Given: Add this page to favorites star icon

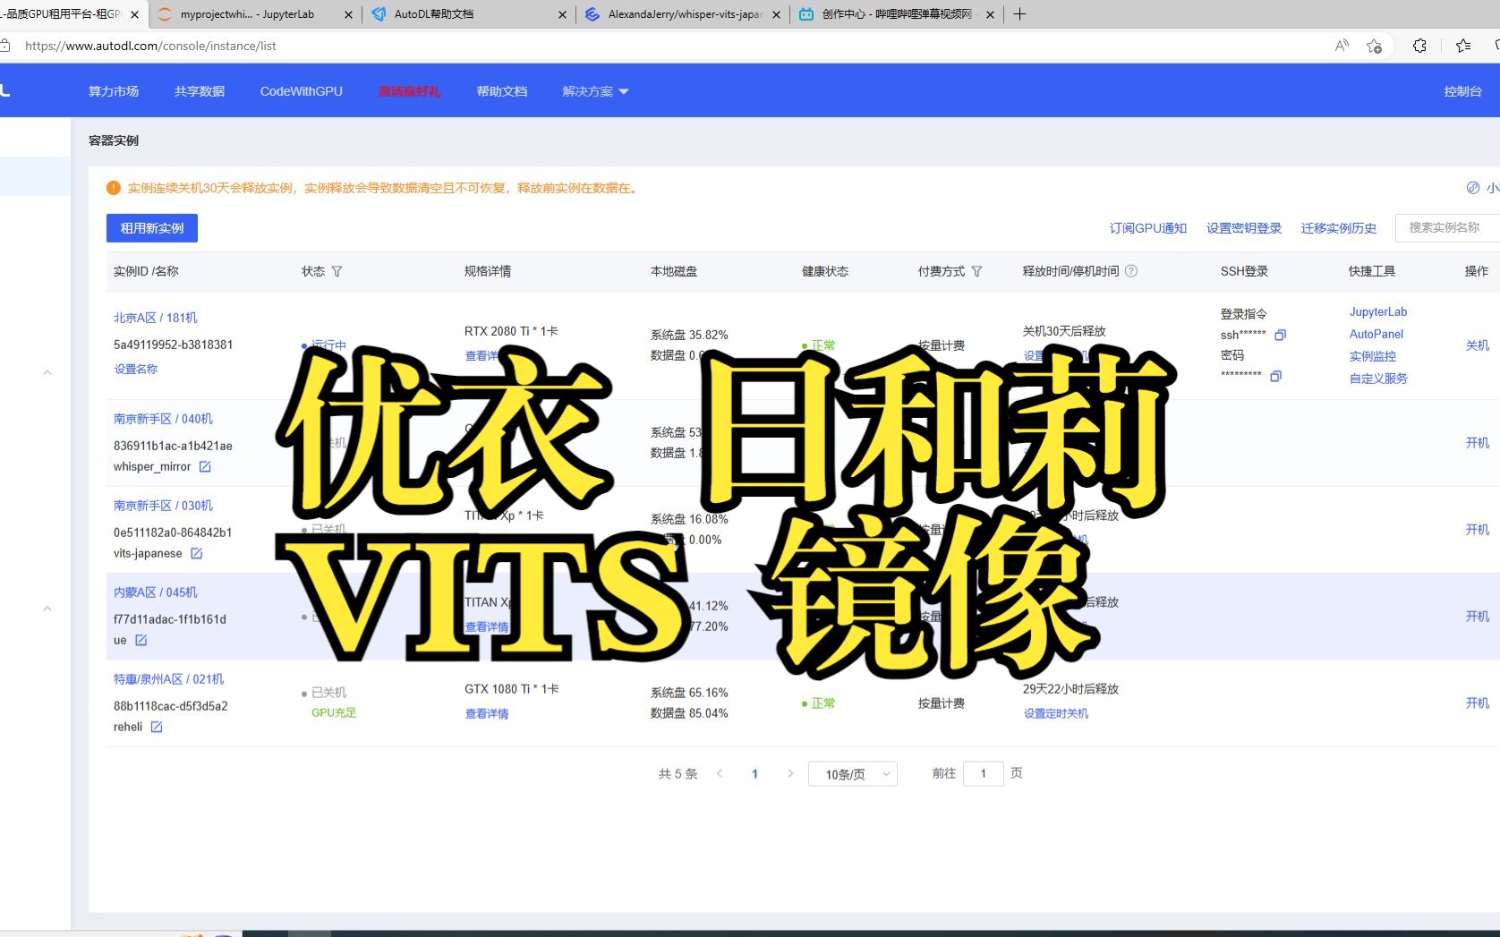Looking at the screenshot, I should click(1375, 46).
